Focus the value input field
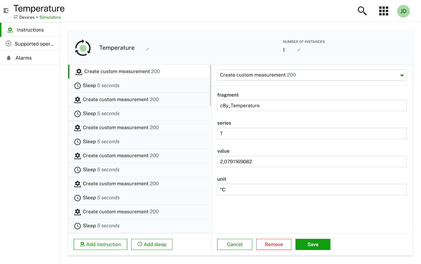This screenshot has height=264, width=421. coord(312,161)
